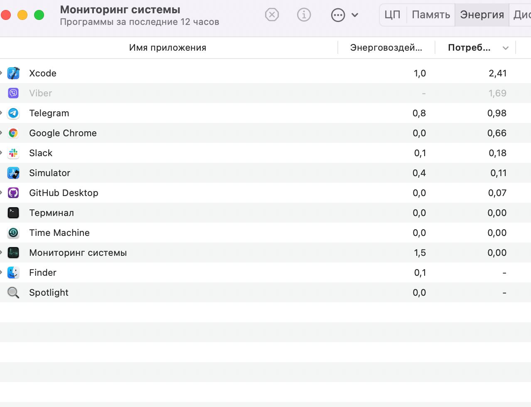Image resolution: width=531 pixels, height=407 pixels.
Task: Click the Time Machine app icon
Action: [13, 233]
